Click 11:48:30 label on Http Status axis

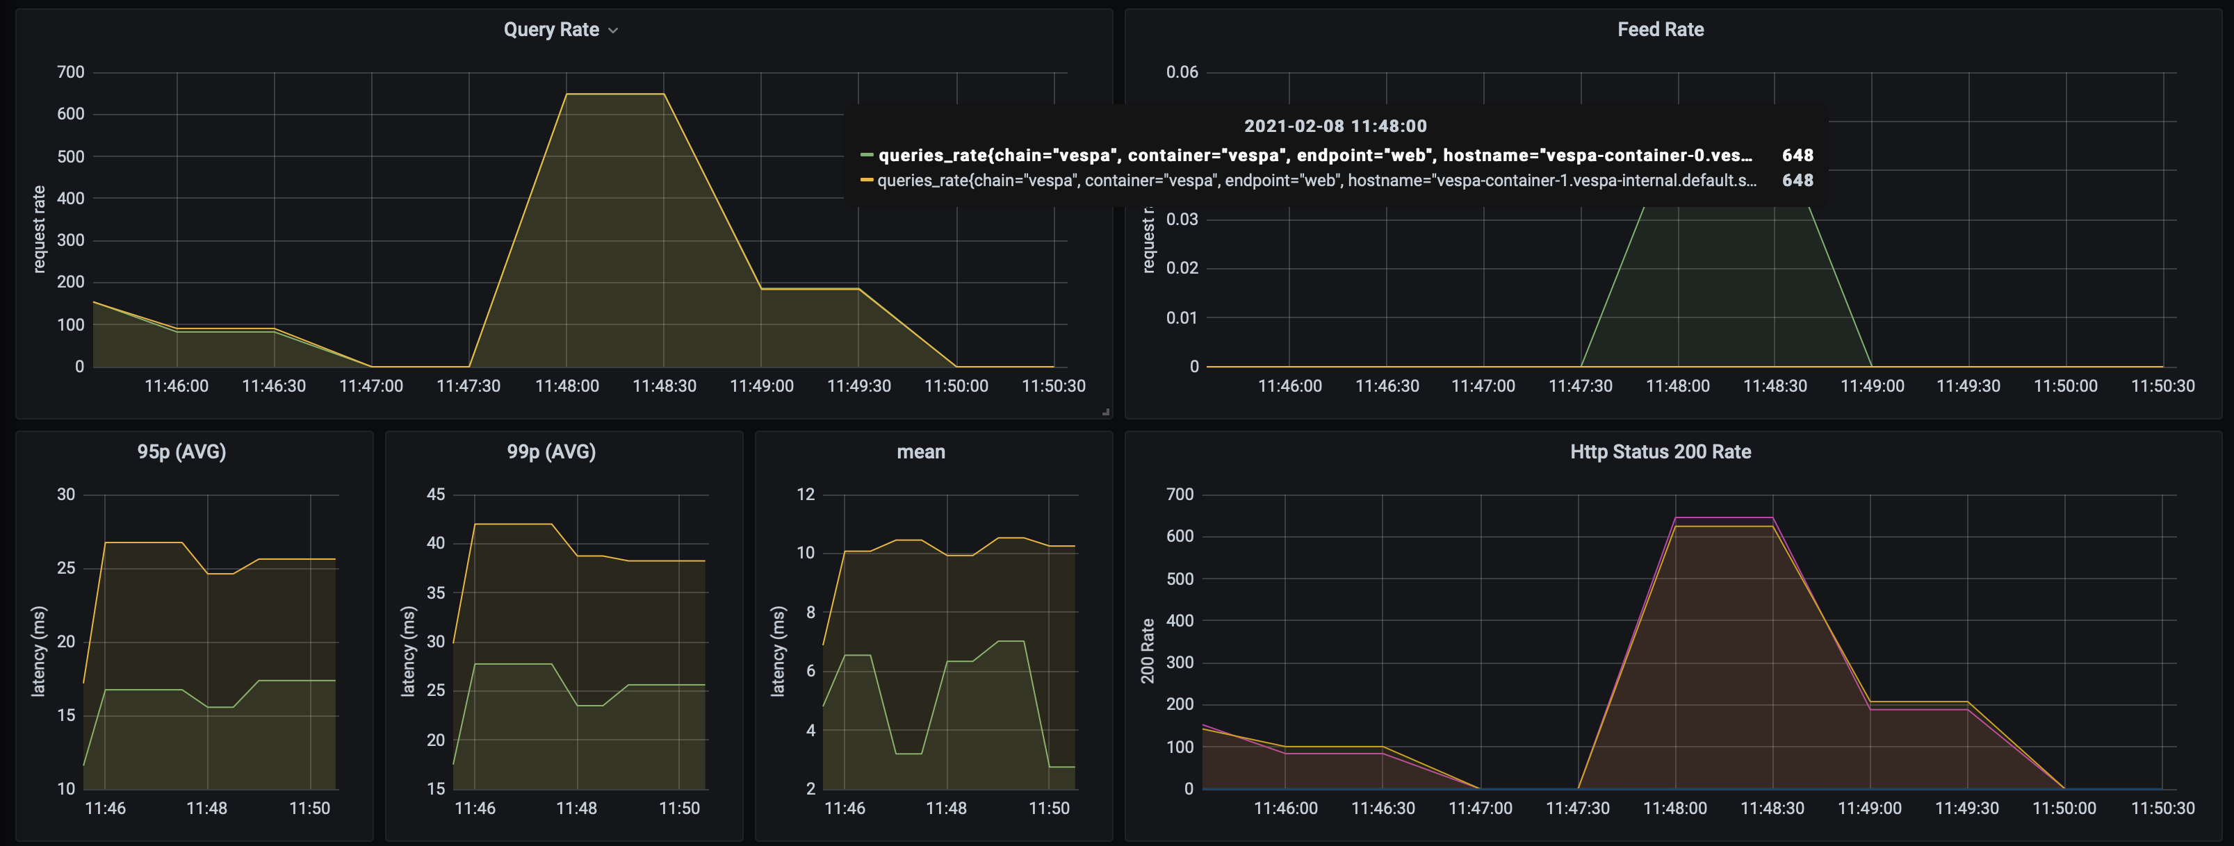pos(1772,808)
